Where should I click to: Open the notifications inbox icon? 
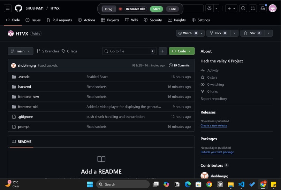tap(263, 8)
